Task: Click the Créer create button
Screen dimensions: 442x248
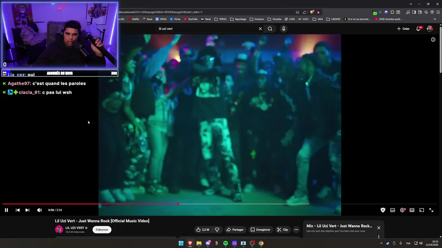Action: click(403, 29)
